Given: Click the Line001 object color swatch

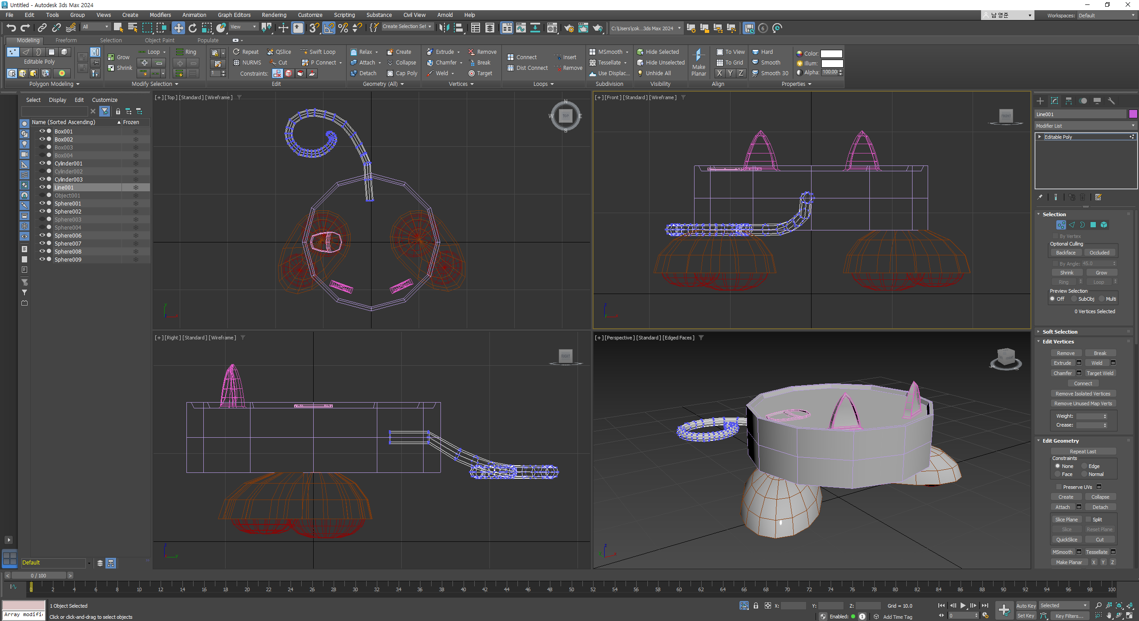Looking at the screenshot, I should [1133, 114].
